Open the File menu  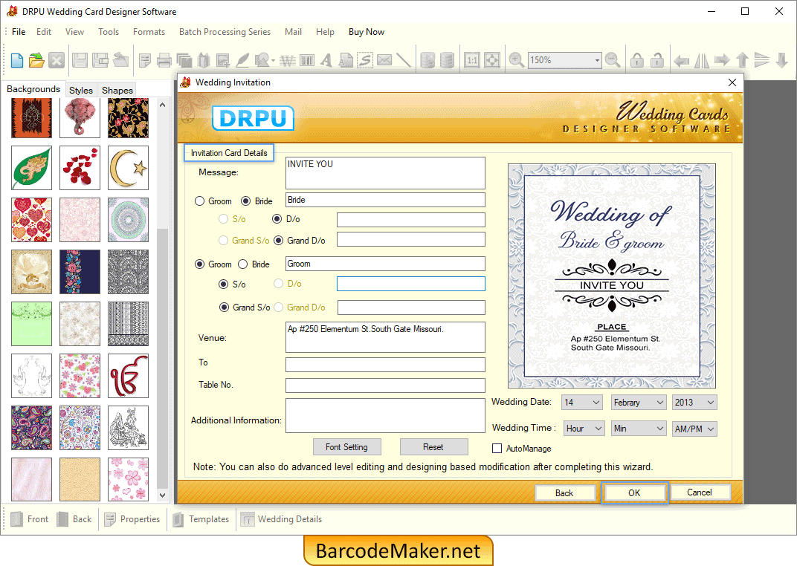pyautogui.click(x=19, y=31)
